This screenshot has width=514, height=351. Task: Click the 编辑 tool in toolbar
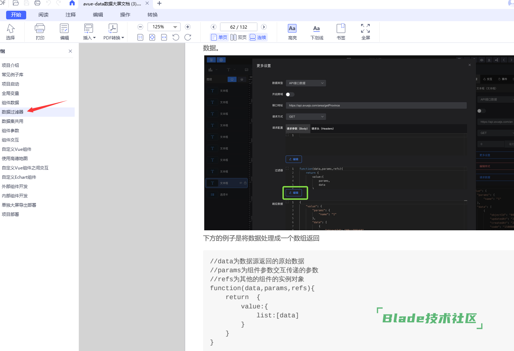coord(65,32)
